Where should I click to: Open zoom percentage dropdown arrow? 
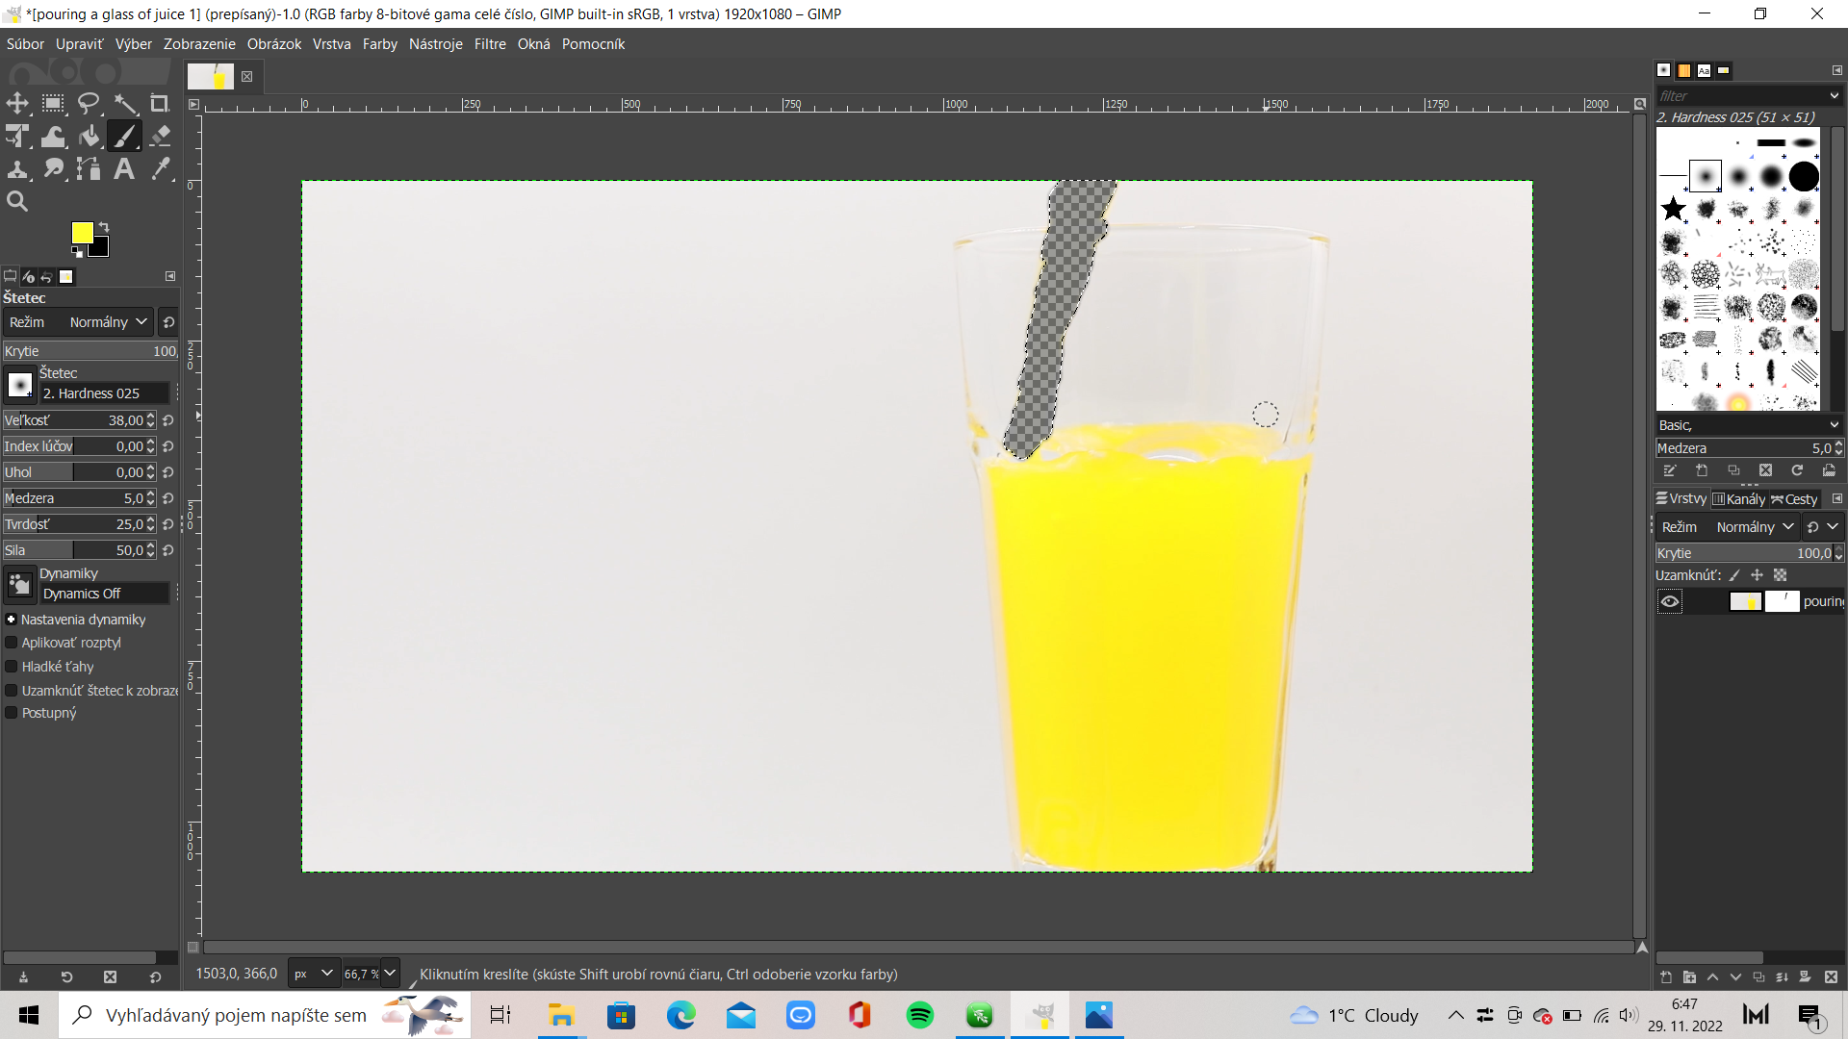click(x=390, y=974)
